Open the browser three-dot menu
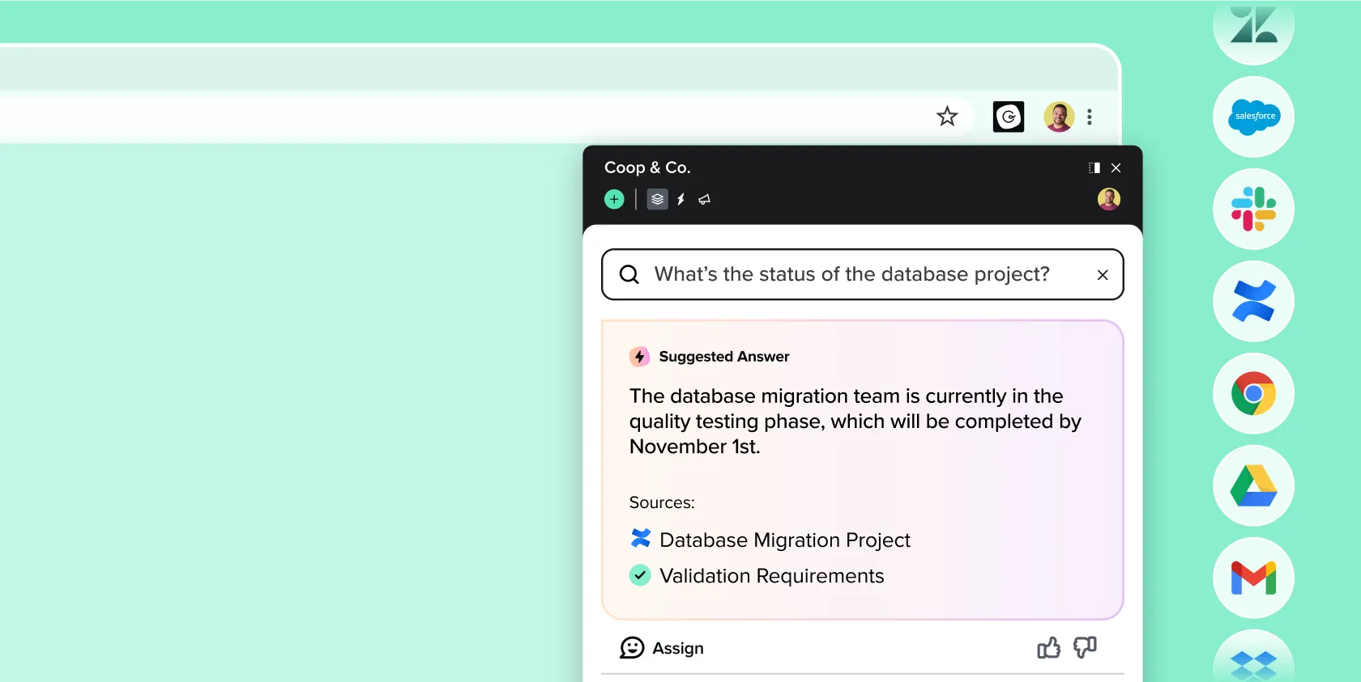The height and width of the screenshot is (682, 1361). point(1090,116)
